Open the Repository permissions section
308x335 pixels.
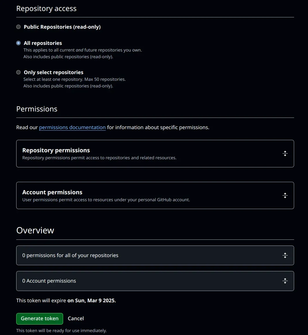tap(56, 150)
